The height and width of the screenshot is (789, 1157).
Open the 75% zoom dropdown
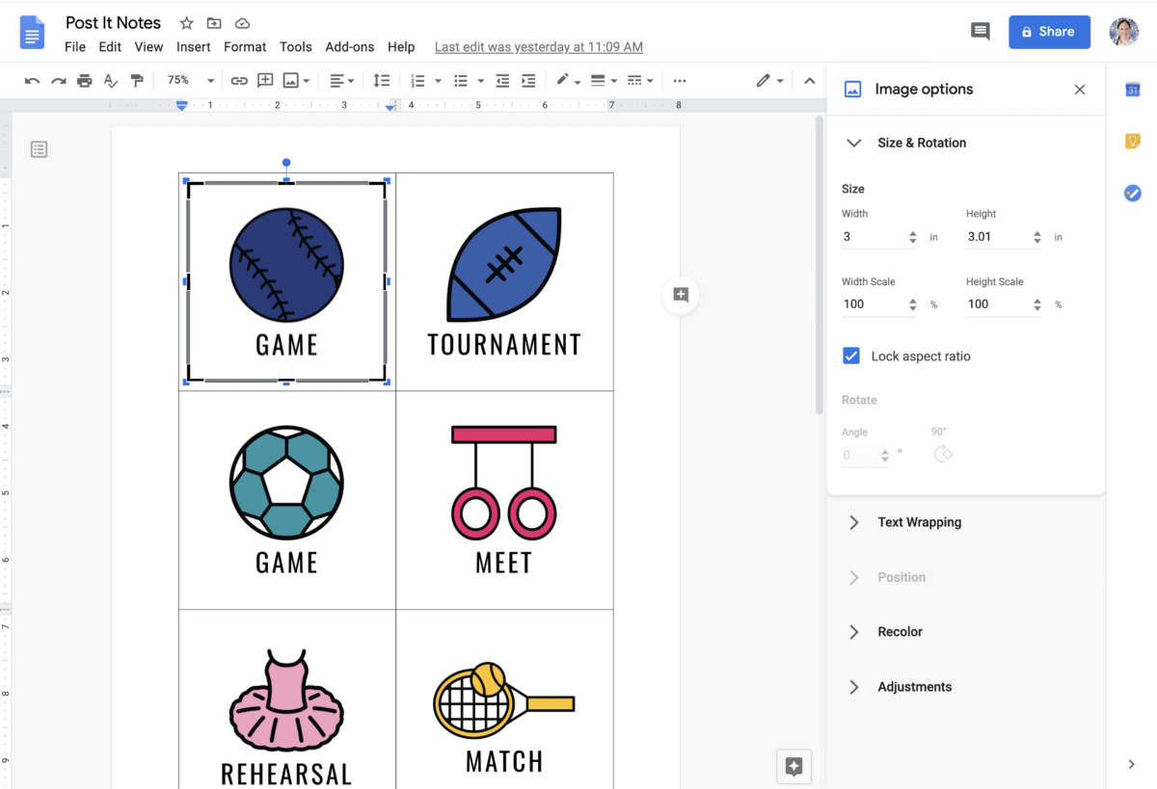click(x=190, y=81)
